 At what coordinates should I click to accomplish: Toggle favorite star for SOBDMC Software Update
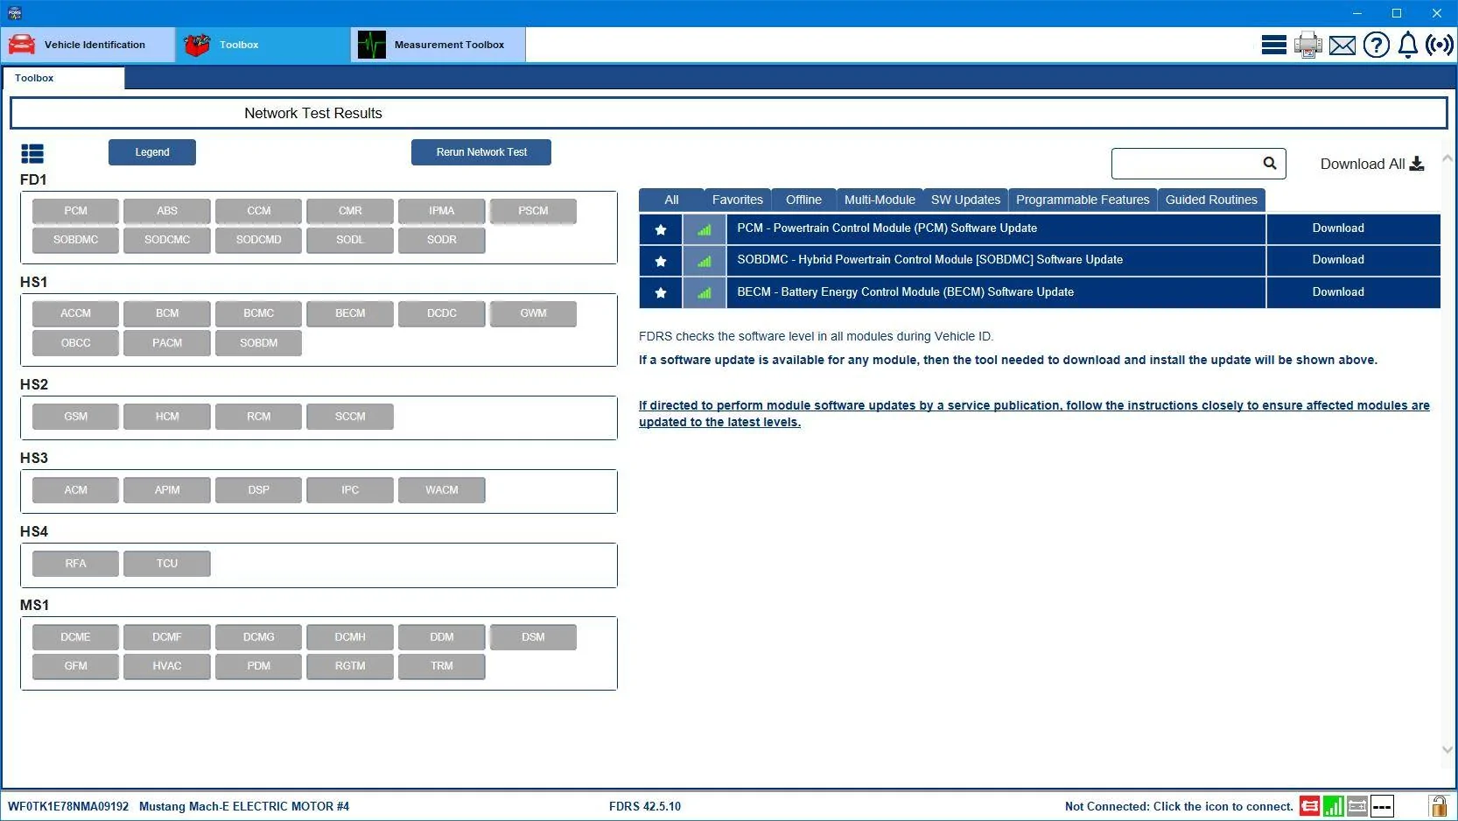point(661,261)
